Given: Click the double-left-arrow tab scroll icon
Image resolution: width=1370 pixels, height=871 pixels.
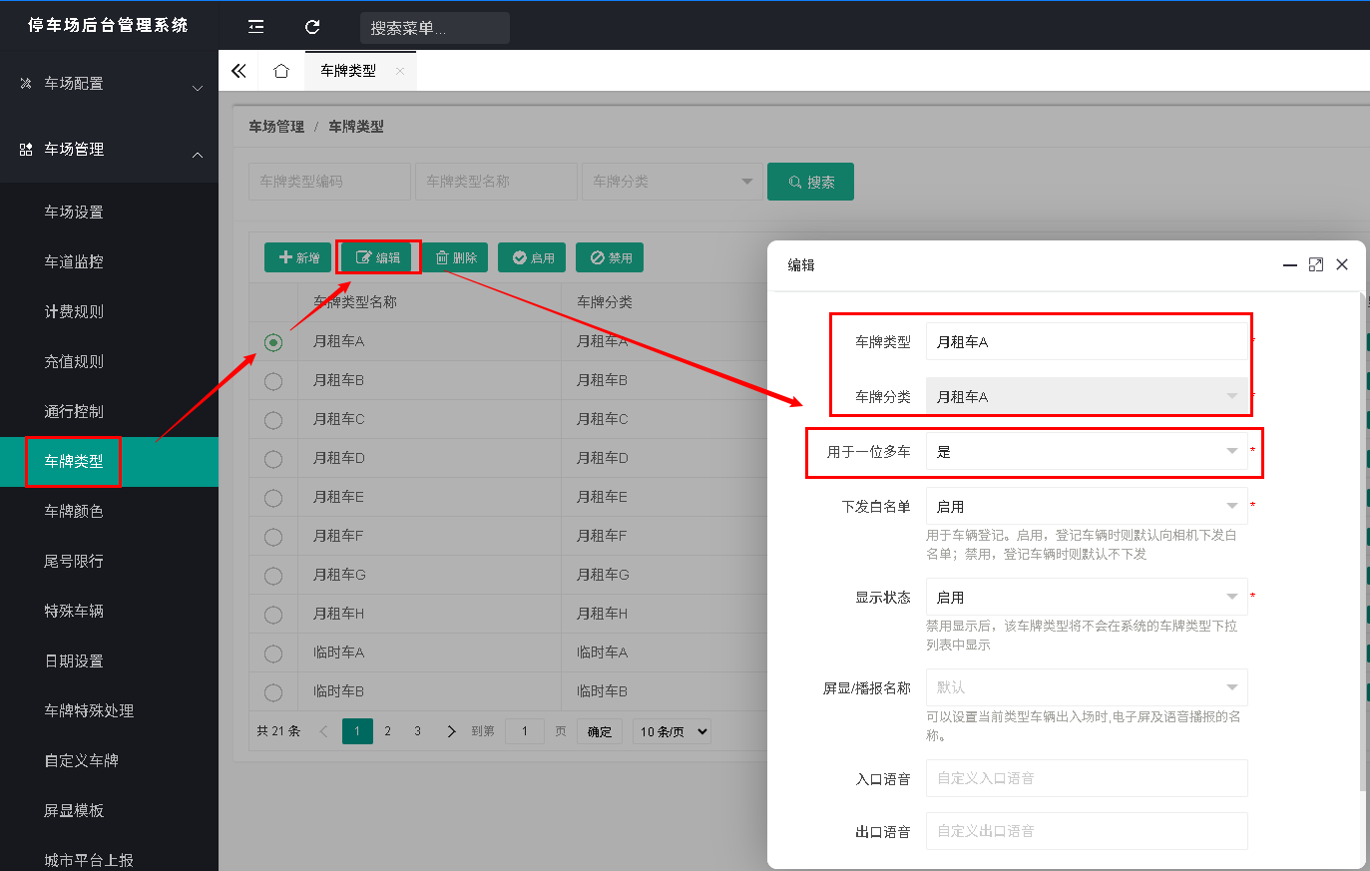Looking at the screenshot, I should click(x=238, y=71).
